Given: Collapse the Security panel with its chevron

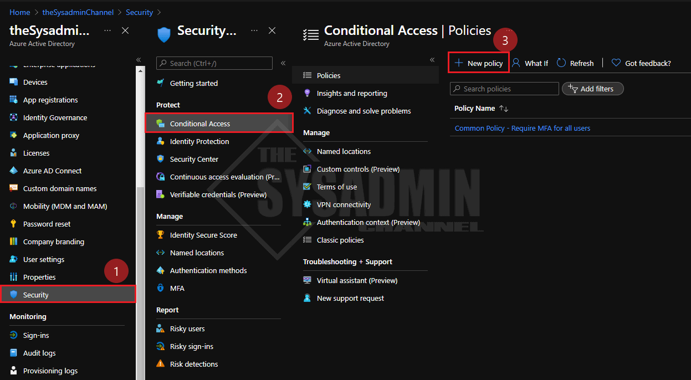Looking at the screenshot, I should point(283,62).
